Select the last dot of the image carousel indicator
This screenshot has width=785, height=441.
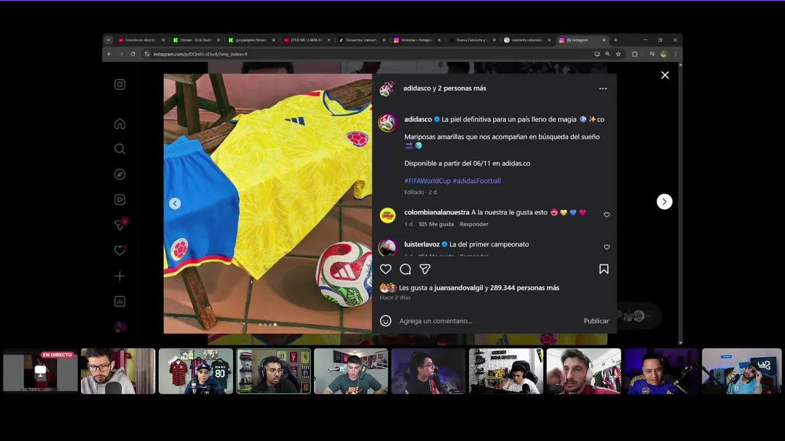coord(275,325)
